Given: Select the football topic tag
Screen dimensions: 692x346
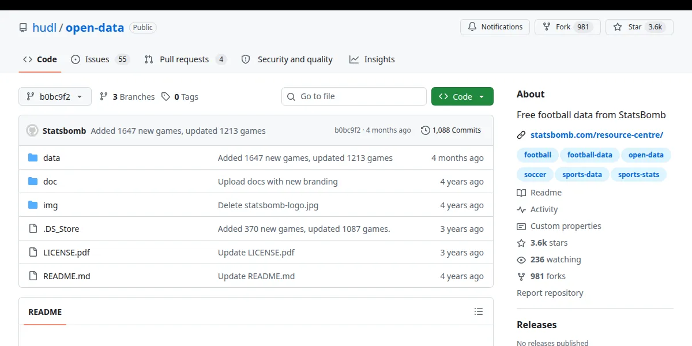Looking at the screenshot, I should tap(537, 155).
